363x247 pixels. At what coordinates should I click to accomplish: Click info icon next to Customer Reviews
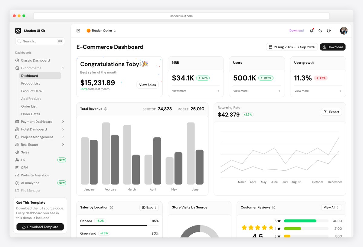pos(274,208)
